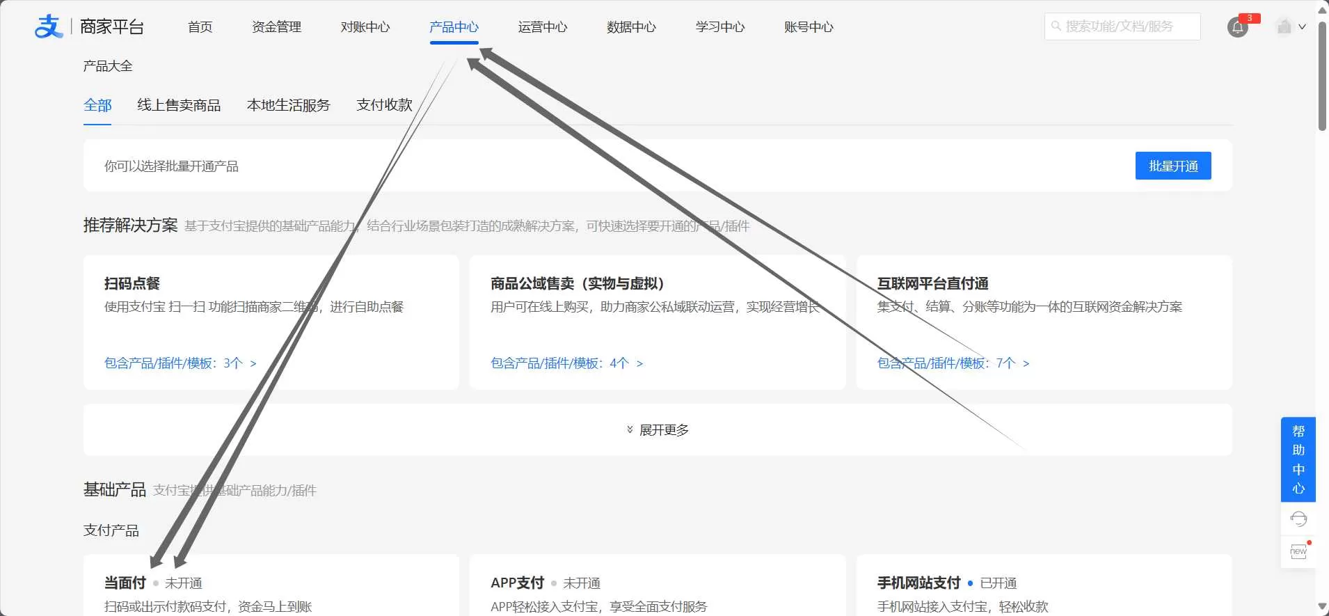Click the search magnifier icon

click(x=1056, y=26)
